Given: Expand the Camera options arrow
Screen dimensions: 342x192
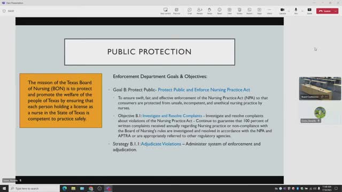Looking at the screenshot, I should coord(289,11).
